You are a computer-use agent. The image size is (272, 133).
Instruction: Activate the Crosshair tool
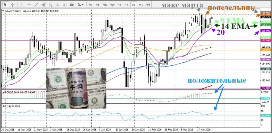click(13, 5)
